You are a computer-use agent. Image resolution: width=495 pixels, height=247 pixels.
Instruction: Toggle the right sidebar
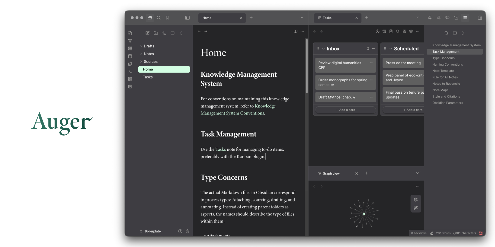480,18
